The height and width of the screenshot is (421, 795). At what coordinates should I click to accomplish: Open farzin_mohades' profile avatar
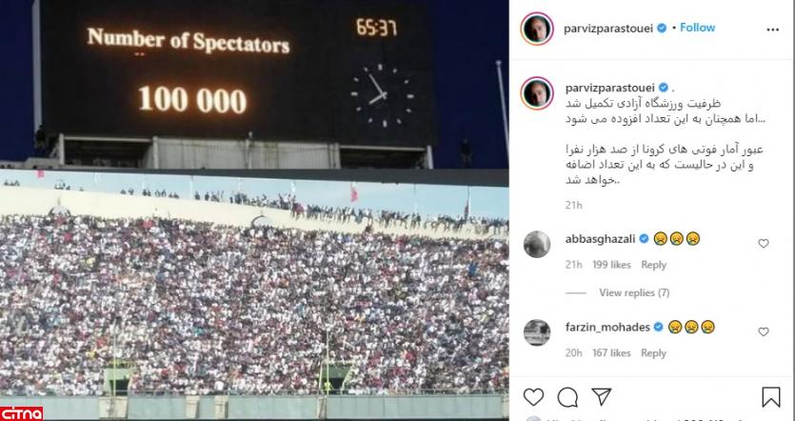pos(536,332)
